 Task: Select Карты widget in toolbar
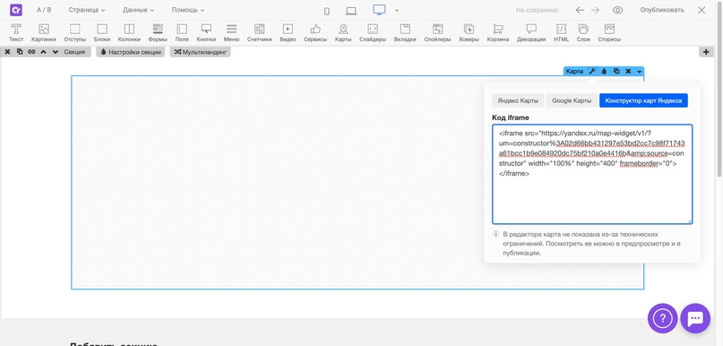[x=343, y=33]
